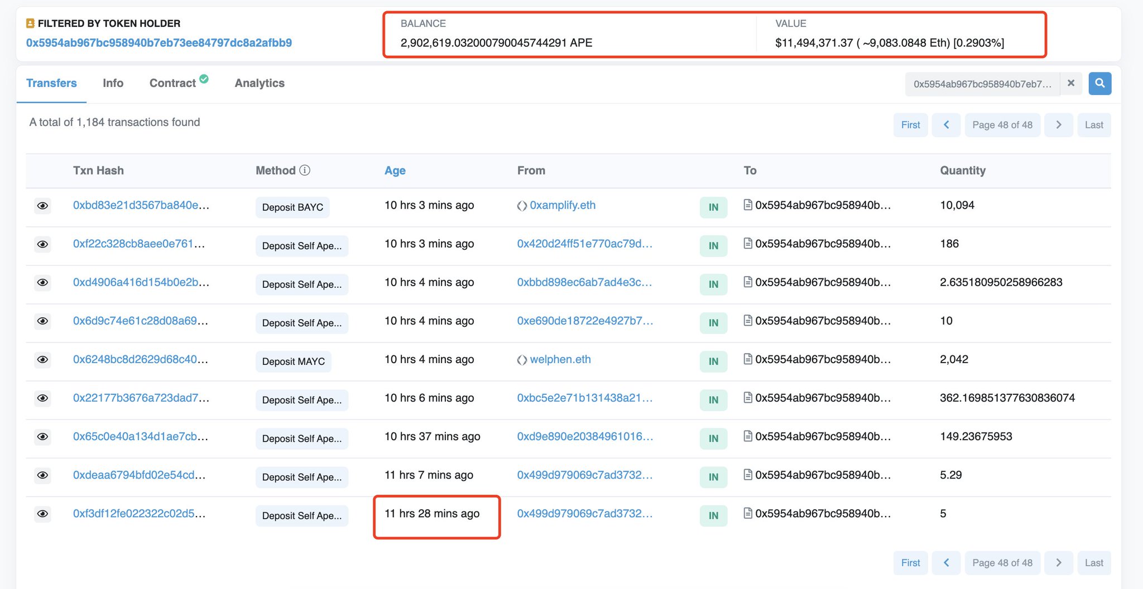1143x589 pixels.
Task: Click the First pagination button
Action: 910,124
